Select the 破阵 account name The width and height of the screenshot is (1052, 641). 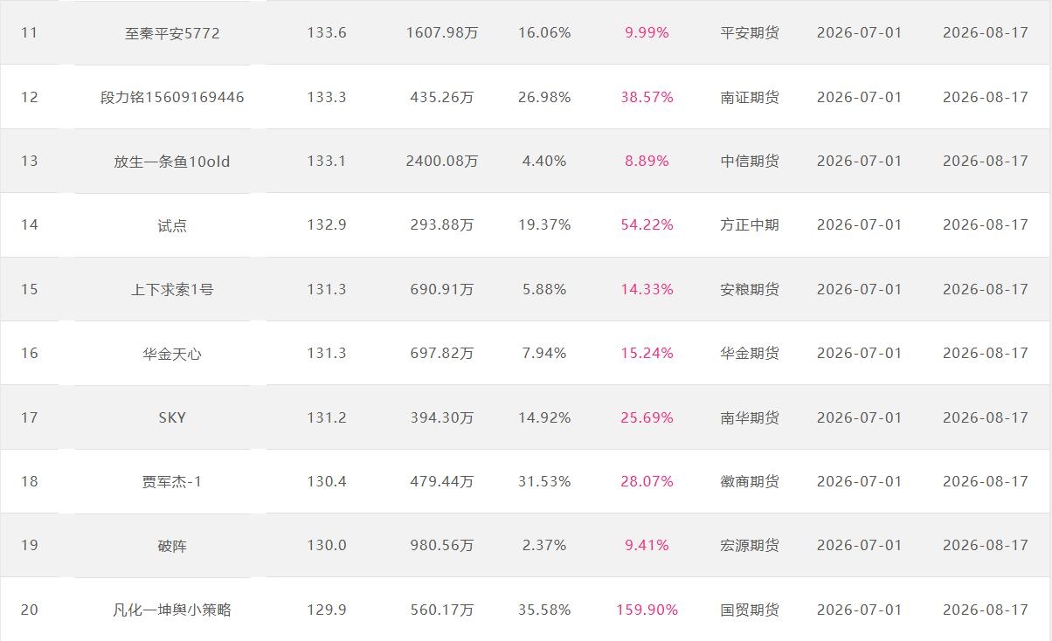[172, 546]
